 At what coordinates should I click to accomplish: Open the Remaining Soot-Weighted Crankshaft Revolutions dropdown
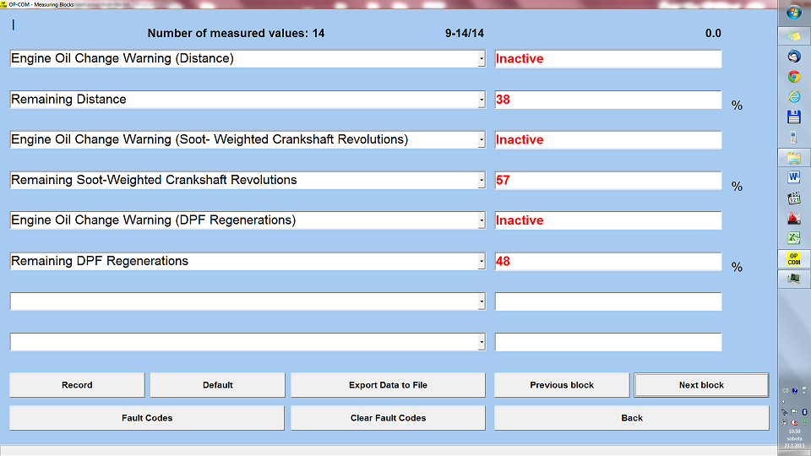(x=482, y=181)
